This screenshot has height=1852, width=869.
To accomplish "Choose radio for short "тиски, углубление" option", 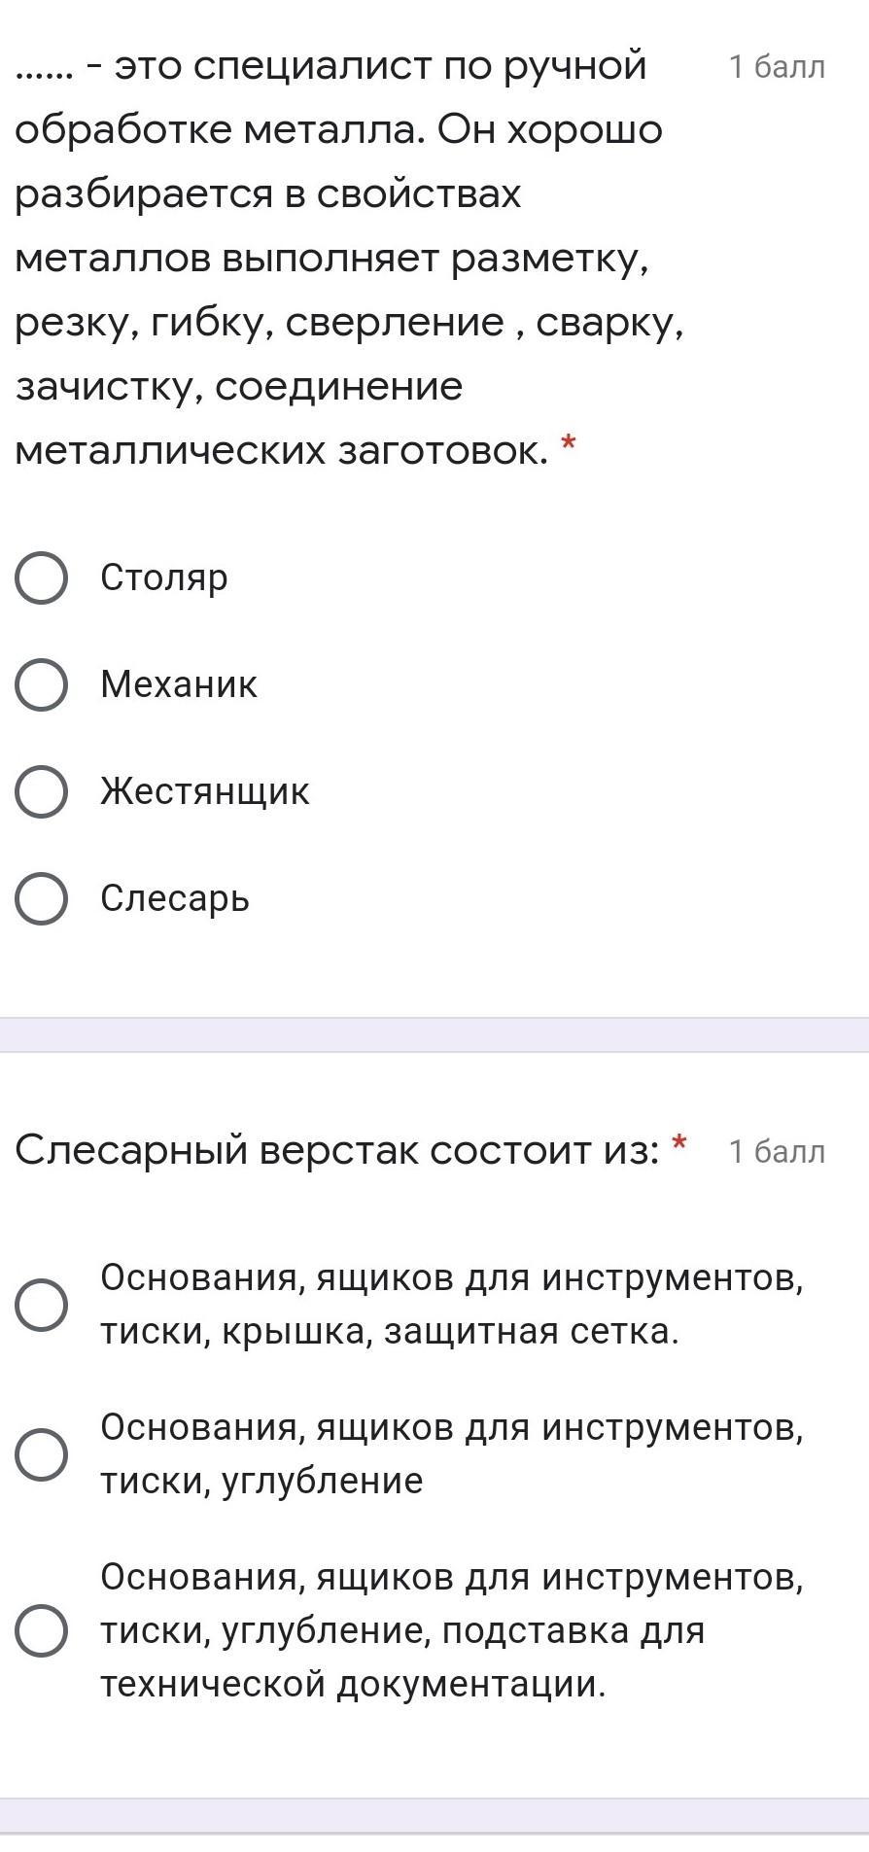I will coord(41,1454).
